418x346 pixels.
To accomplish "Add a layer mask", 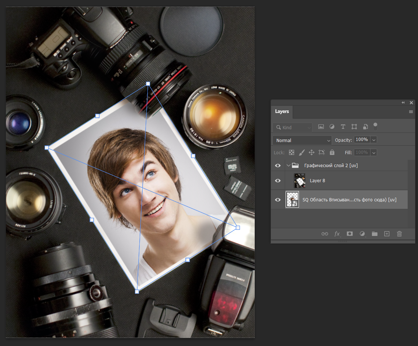I will click(349, 234).
